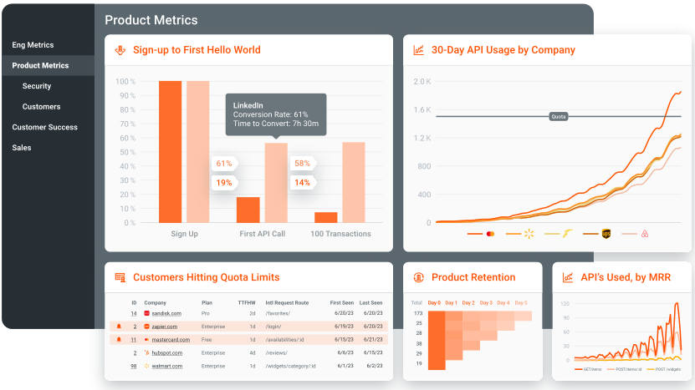Click the 61% conversion label on the funnel chart
Image resolution: width=695 pixels, height=390 pixels.
pos(224,164)
